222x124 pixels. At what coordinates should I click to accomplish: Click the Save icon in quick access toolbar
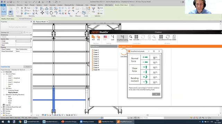click(11, 2)
